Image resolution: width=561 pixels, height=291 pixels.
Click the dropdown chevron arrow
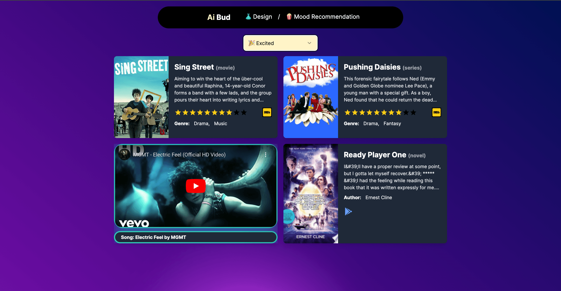(x=309, y=43)
